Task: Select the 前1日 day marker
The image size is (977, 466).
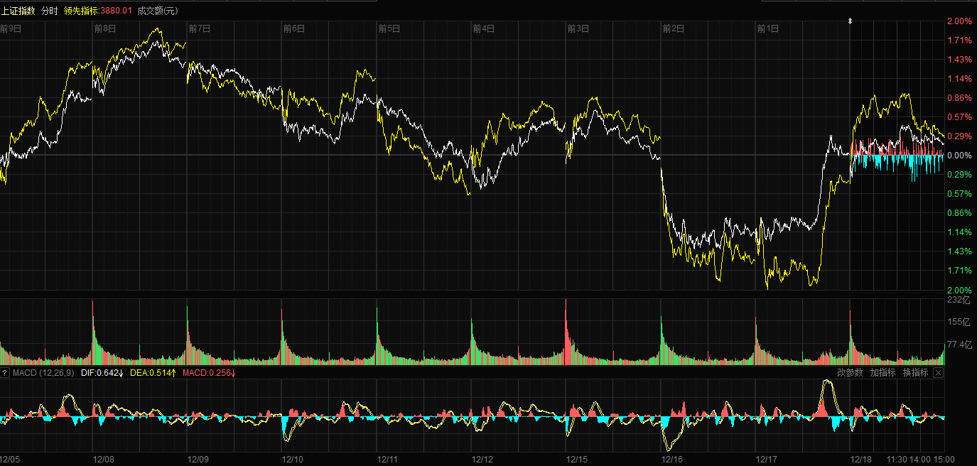Action: tap(767, 29)
